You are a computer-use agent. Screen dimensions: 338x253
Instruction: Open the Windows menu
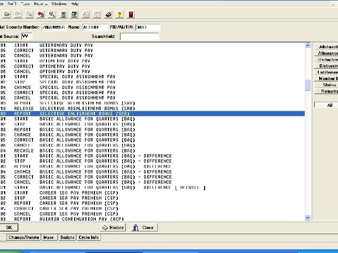click(x=59, y=4)
